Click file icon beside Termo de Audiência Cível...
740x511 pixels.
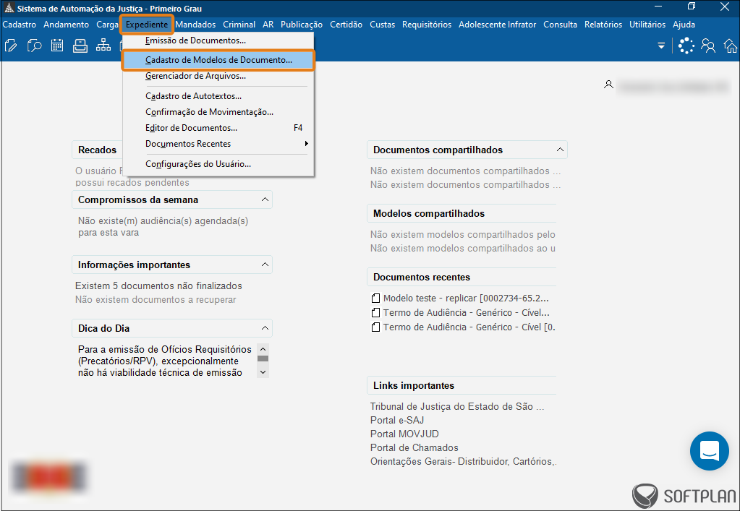[375, 312]
